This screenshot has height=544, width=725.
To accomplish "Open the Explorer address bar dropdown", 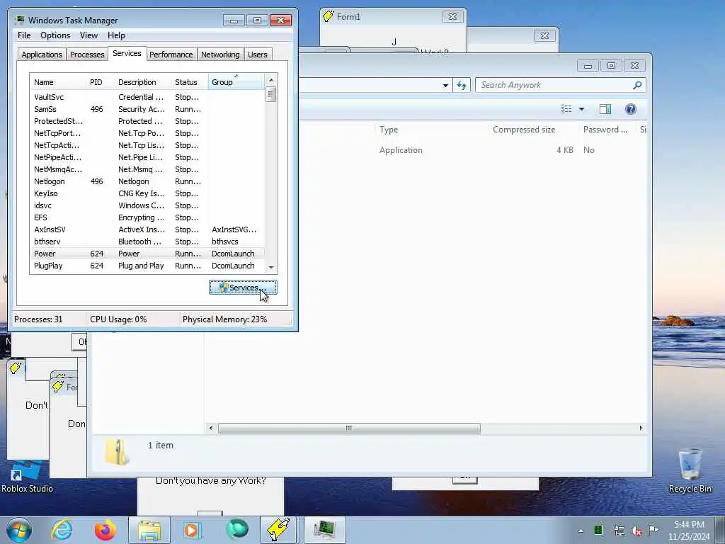I will (445, 85).
